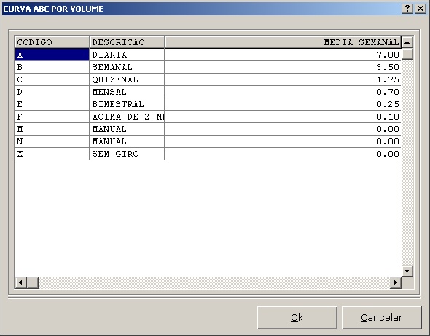Image resolution: width=430 pixels, height=336 pixels.
Task: Click the DESCRICAO column header
Action: tap(127, 42)
